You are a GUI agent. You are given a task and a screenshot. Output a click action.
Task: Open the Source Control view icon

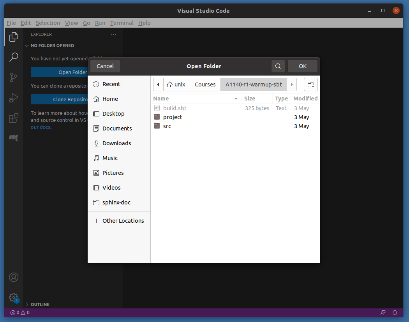click(x=14, y=77)
